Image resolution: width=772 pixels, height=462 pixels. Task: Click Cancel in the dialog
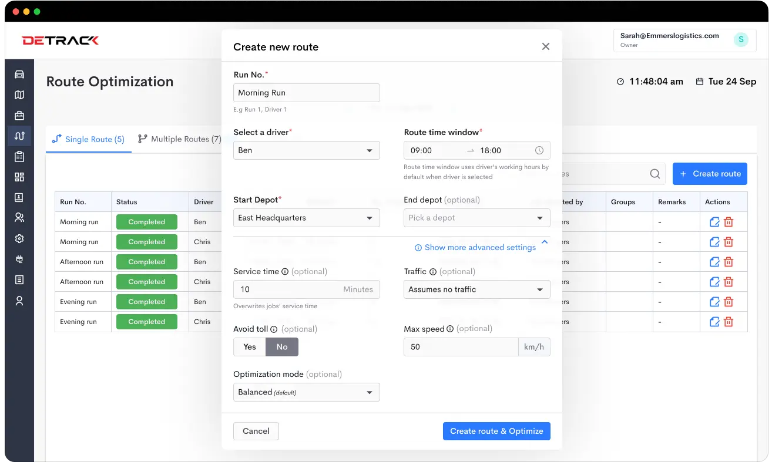[256, 431]
